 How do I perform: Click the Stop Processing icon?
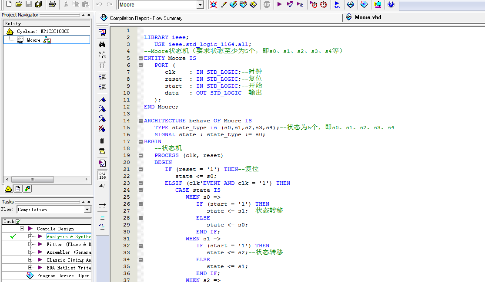click(267, 4)
